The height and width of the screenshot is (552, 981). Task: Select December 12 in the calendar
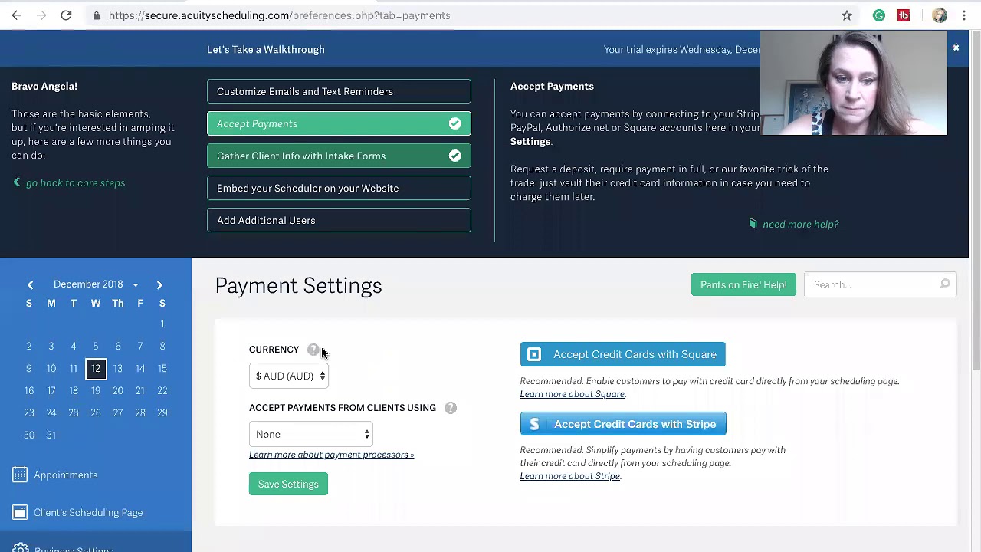(96, 369)
